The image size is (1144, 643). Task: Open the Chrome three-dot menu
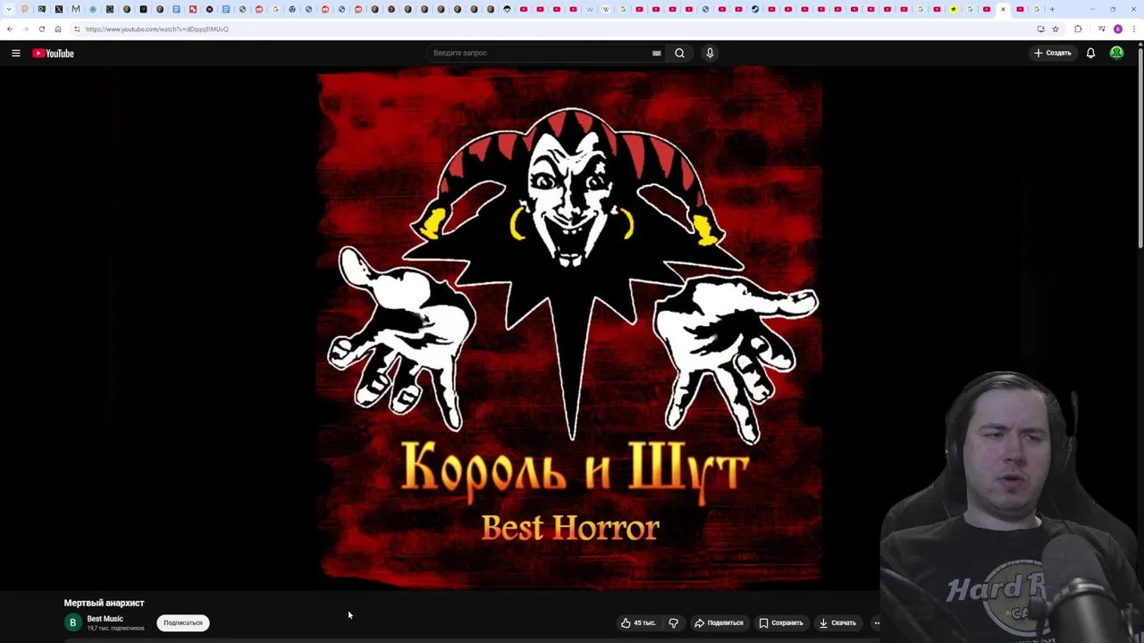pyautogui.click(x=1134, y=29)
